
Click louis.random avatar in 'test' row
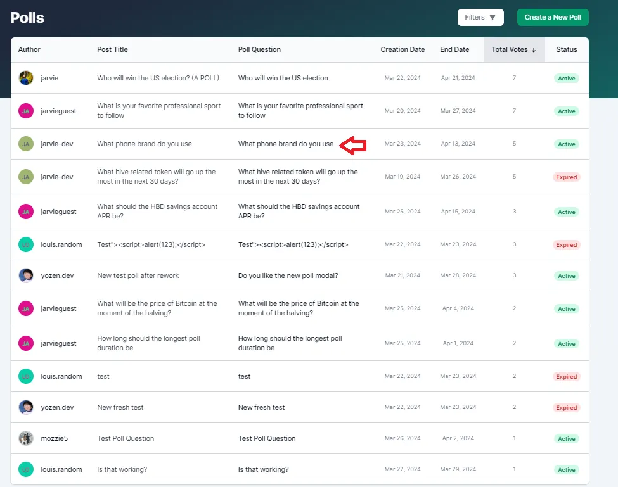[x=26, y=376]
